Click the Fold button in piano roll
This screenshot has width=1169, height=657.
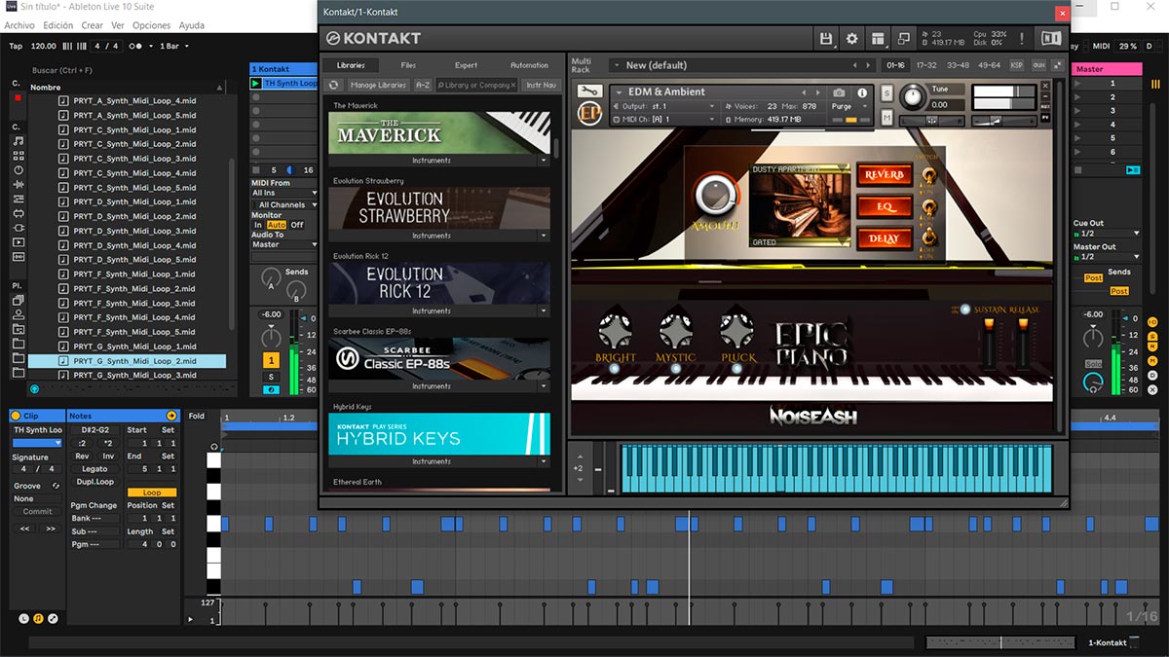pyautogui.click(x=197, y=416)
